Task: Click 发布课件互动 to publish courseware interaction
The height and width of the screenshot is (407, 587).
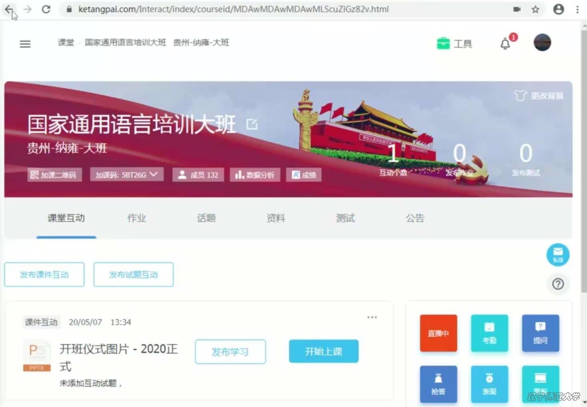Action: 44,274
